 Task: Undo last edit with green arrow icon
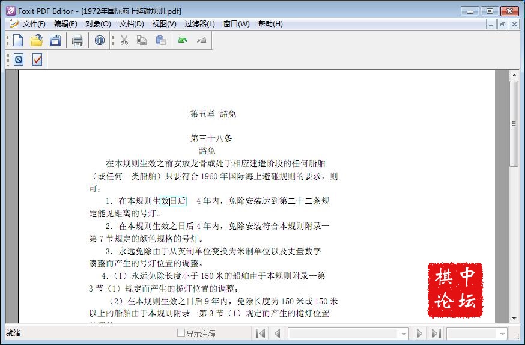(183, 40)
